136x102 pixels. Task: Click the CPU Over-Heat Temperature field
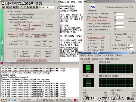(x=119, y=14)
